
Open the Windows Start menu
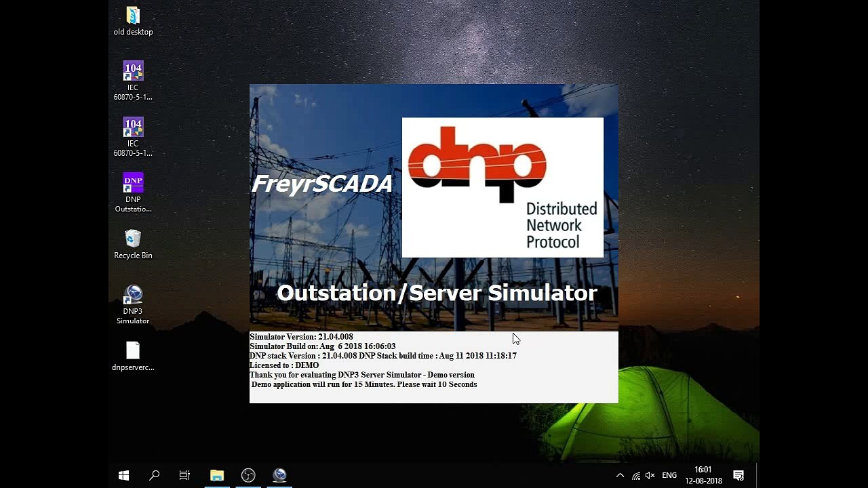coord(123,476)
